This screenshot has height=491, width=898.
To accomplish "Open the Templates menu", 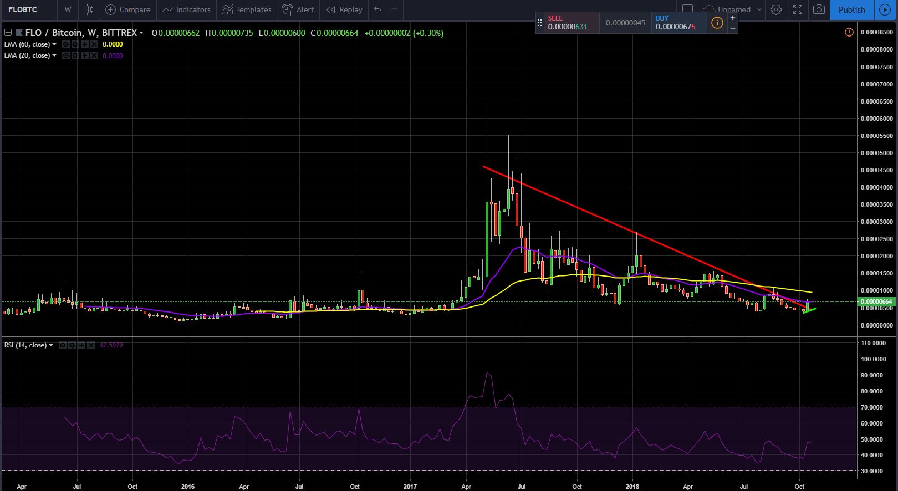I will [x=246, y=9].
